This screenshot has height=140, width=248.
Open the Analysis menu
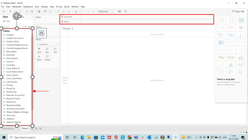(x=45, y=7)
